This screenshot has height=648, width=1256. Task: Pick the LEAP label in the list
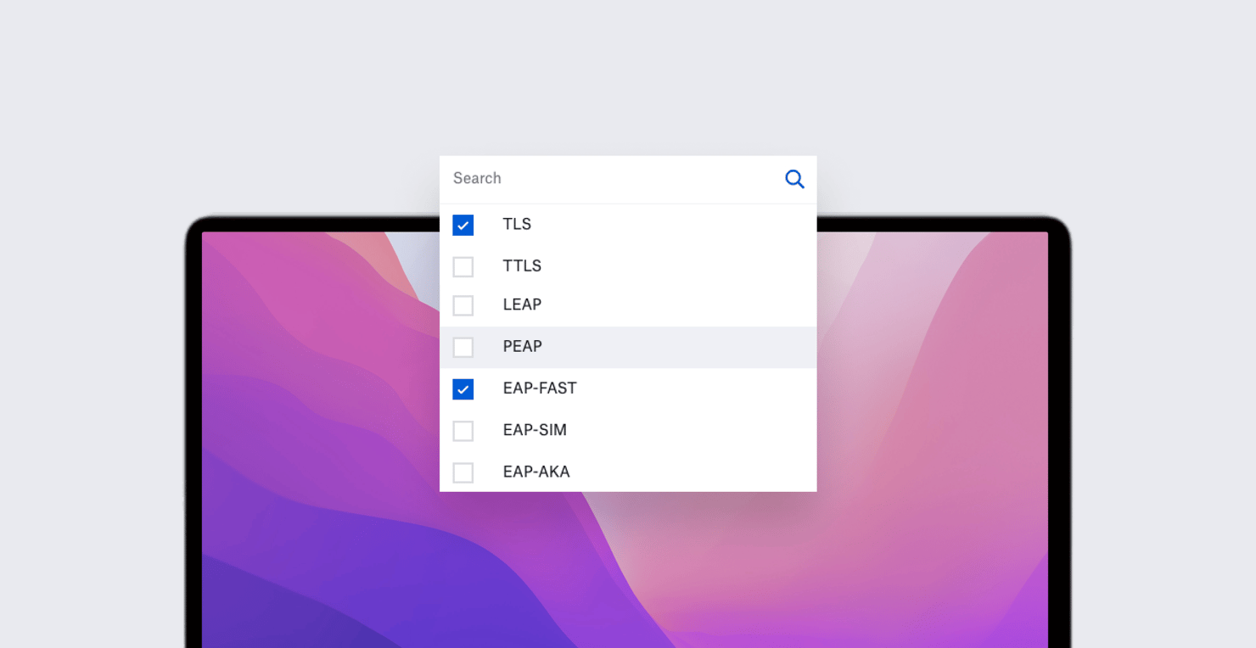pyautogui.click(x=522, y=304)
